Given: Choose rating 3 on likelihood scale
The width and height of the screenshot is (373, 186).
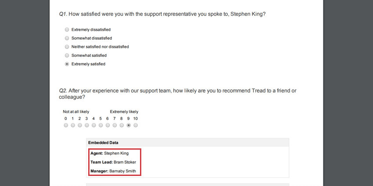Looking at the screenshot, I should tap(87, 125).
